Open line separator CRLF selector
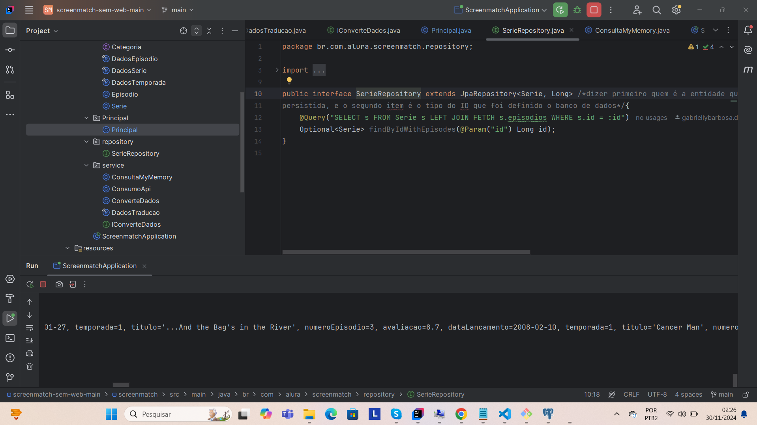Viewport: 757px width, 425px height. (631, 394)
